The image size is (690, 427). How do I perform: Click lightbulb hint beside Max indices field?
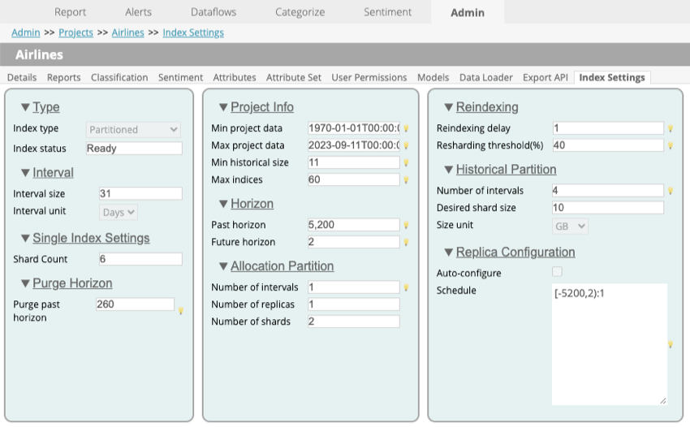(x=407, y=180)
